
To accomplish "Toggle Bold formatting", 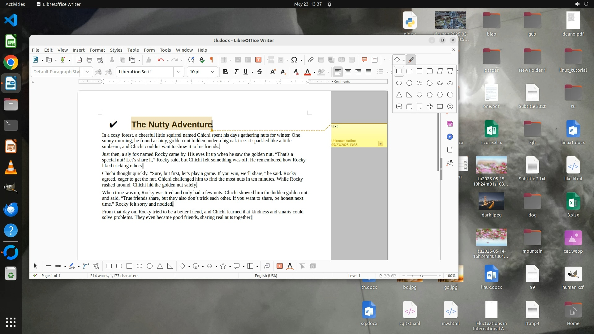I will pos(226,72).
